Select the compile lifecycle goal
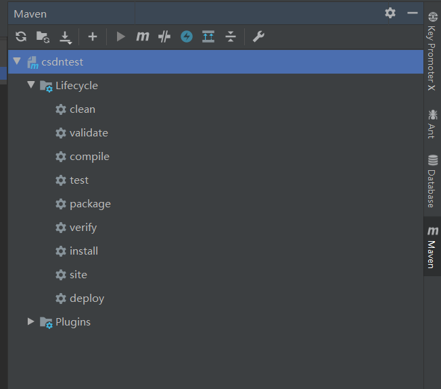The height and width of the screenshot is (389, 441). click(x=89, y=157)
